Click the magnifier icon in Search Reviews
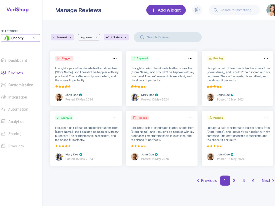The image size is (275, 206). coord(142,37)
